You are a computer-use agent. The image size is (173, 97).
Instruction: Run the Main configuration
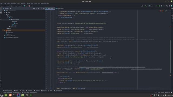click(x=157, y=6)
